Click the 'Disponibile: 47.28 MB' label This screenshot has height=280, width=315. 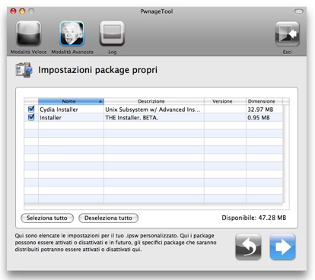point(254,218)
